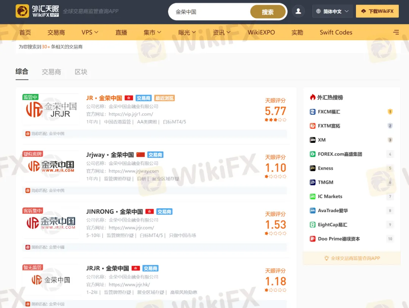This screenshot has width=409, height=308.
Task: Expand the VPS navigation dropdown
Action: coord(90,32)
